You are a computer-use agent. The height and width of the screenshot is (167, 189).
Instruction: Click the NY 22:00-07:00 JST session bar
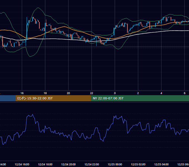point(140,98)
